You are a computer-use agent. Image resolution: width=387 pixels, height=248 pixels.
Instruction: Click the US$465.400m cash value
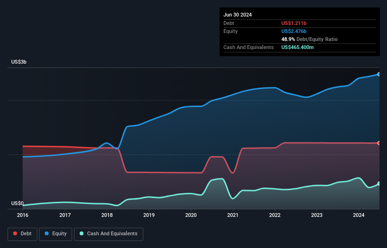click(x=297, y=47)
